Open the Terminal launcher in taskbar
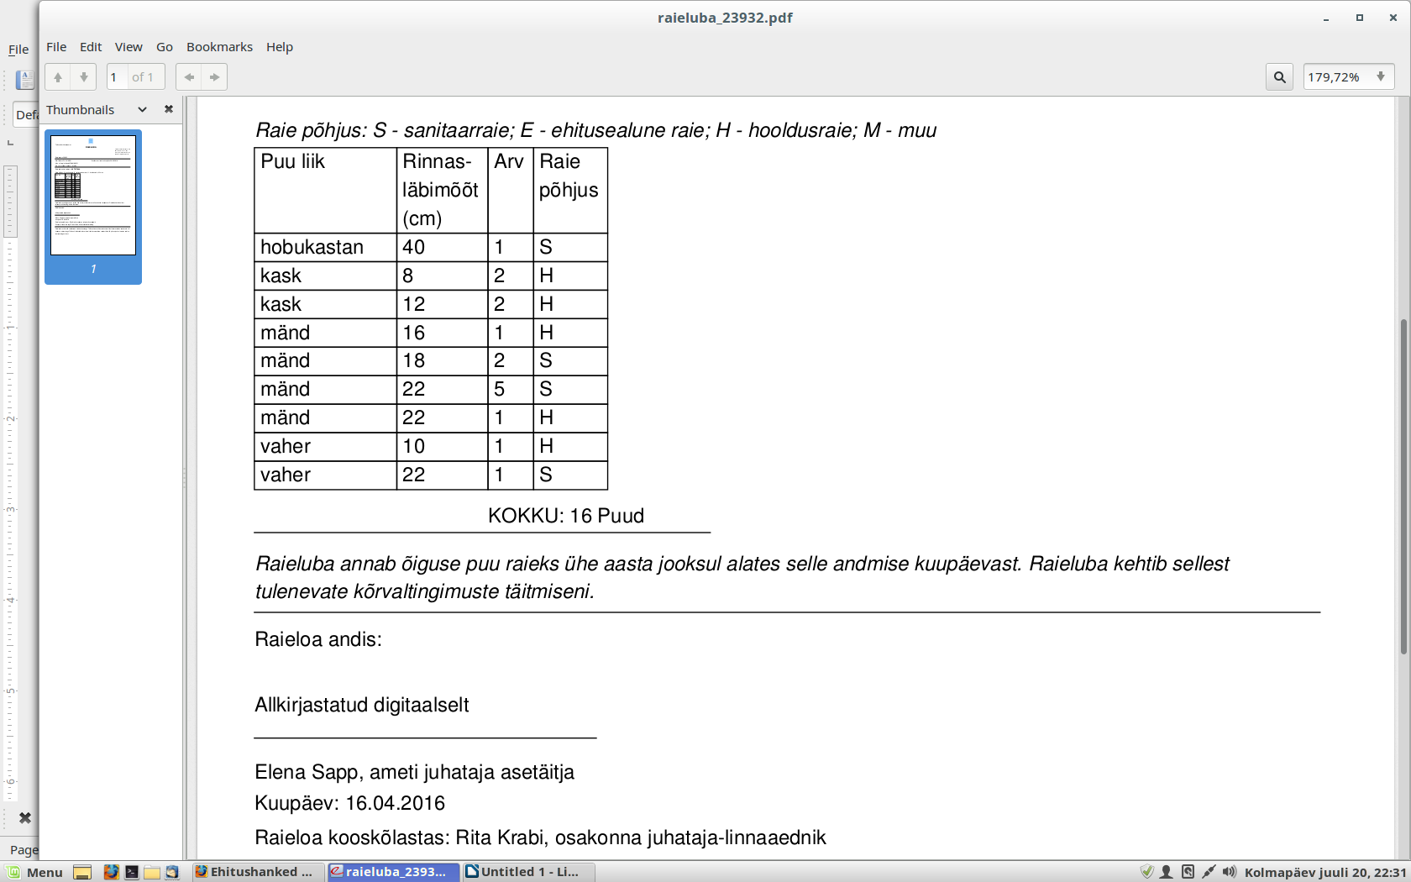This screenshot has height=882, width=1411. pos(132,872)
